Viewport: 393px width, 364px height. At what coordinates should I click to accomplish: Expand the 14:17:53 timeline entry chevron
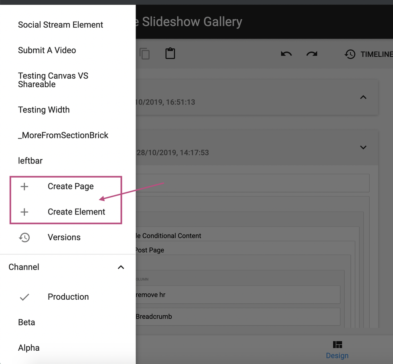tap(363, 147)
